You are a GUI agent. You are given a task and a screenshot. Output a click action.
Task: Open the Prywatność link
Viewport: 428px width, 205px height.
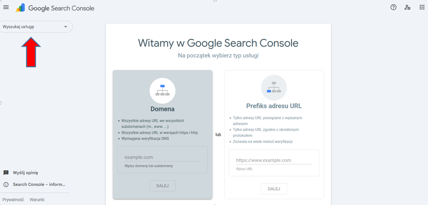[13, 199]
